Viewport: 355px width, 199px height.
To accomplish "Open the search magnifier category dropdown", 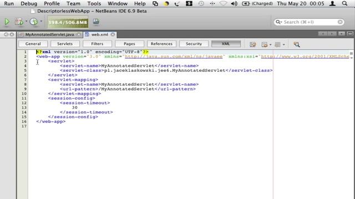I will click(278, 22).
